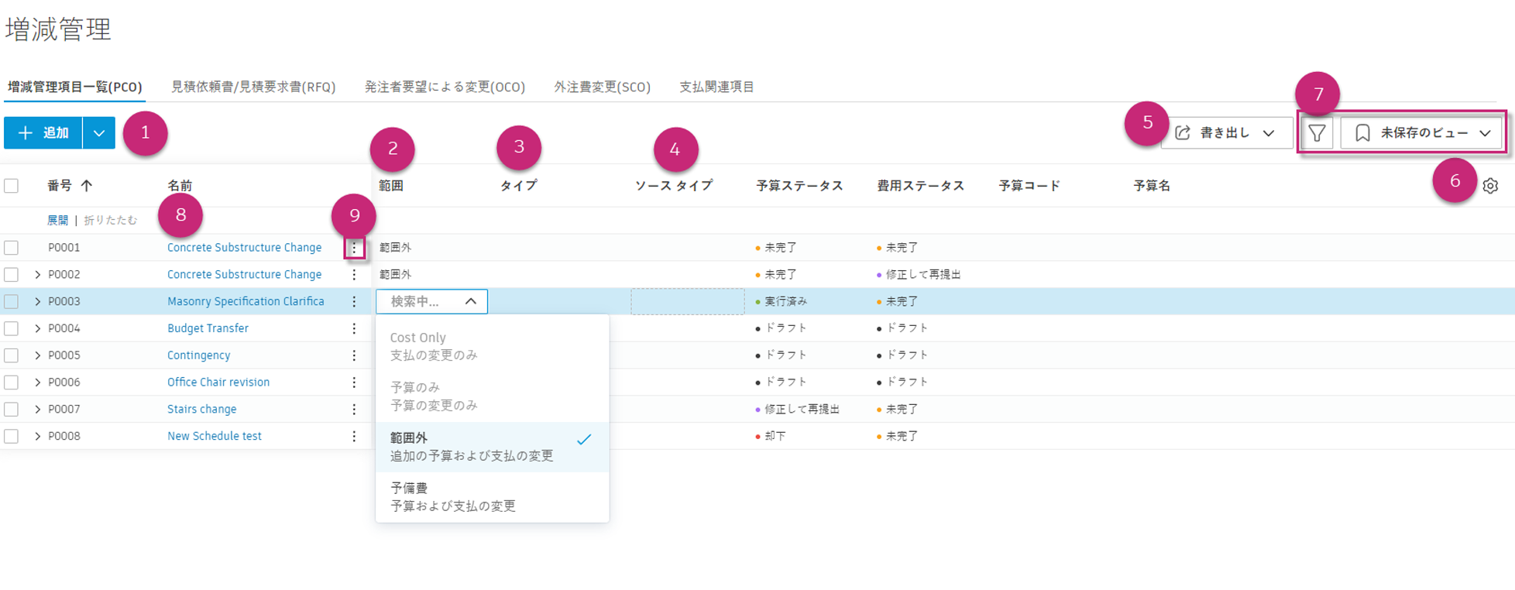Click three-dot menu on P0008 row
1515x590 pixels.
354,436
